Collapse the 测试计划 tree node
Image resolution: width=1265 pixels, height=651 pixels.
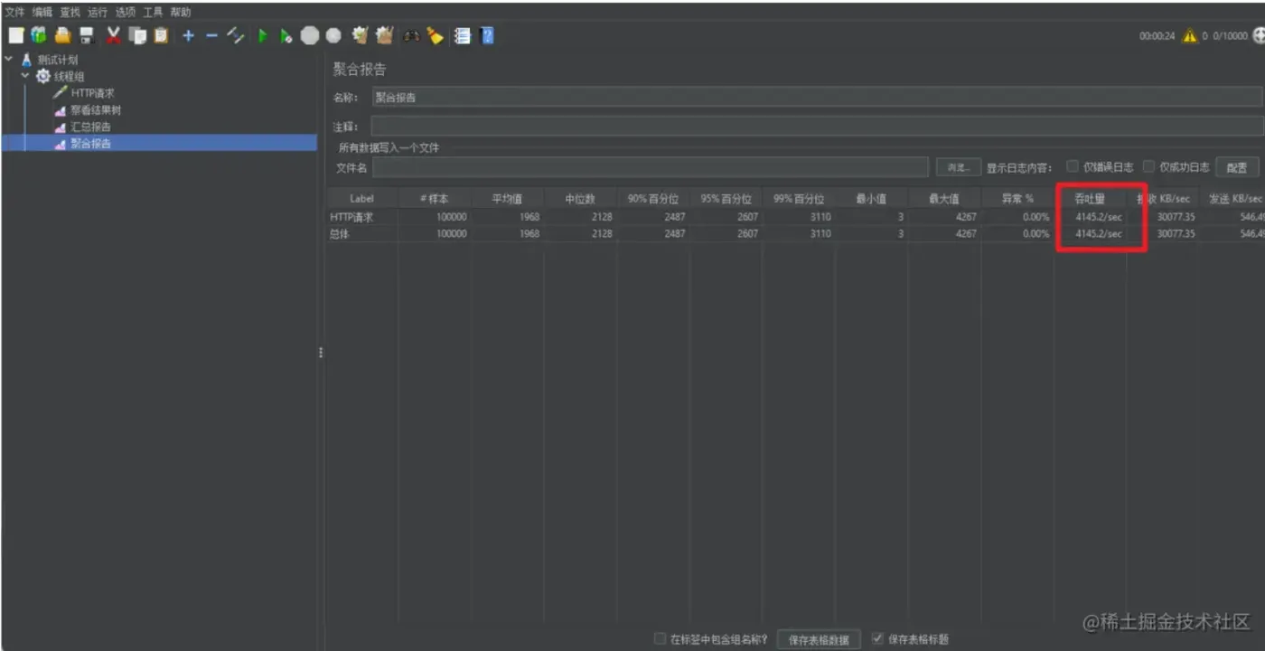pos(9,60)
